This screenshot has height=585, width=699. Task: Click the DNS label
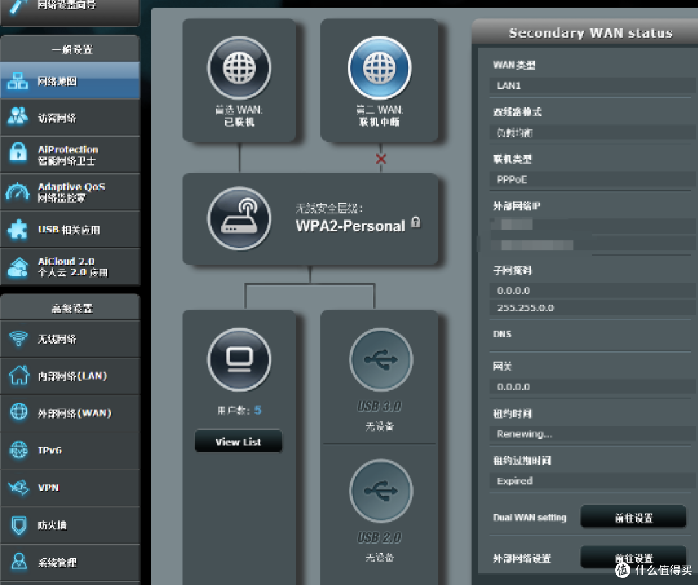tap(502, 334)
